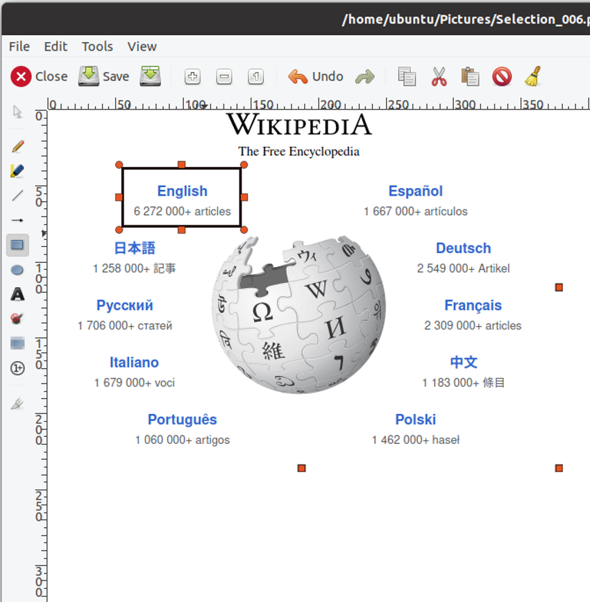Image resolution: width=590 pixels, height=602 pixels.
Task: Open the Edit menu
Action: pyautogui.click(x=56, y=46)
